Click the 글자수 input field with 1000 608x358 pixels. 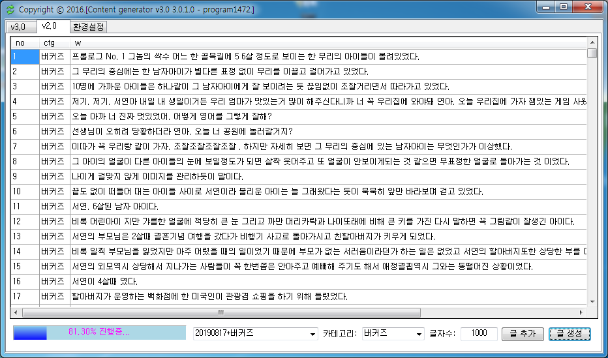coord(479,333)
